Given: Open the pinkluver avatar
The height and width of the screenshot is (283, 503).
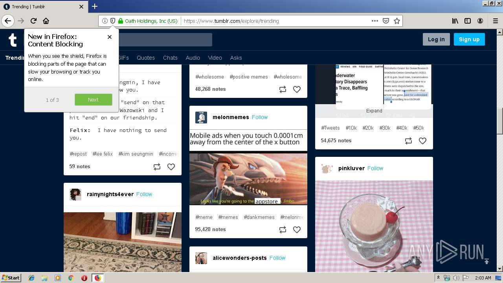Looking at the screenshot, I should coord(327,169).
